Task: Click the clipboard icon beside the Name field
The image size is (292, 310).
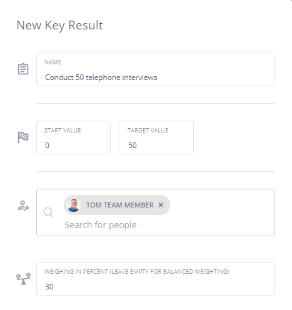Action: [23, 69]
